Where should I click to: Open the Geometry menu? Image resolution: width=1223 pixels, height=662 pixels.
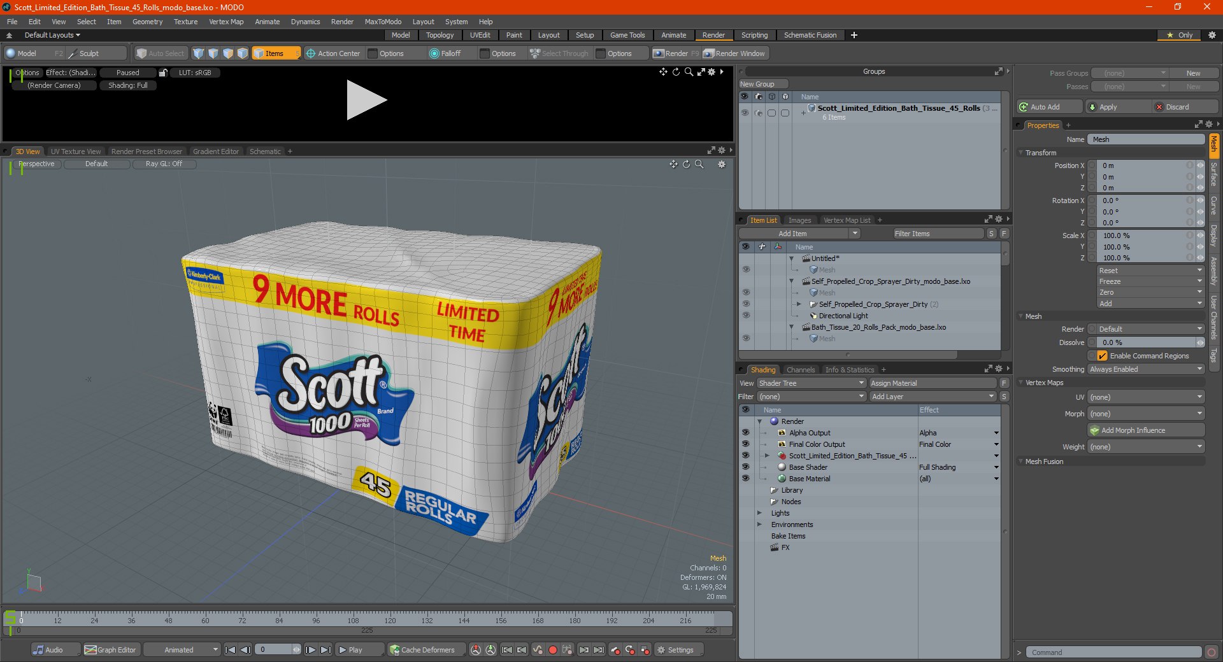(147, 22)
